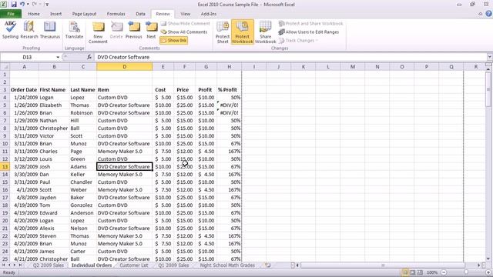493x277 pixels.
Task: Click the horizontal scrollbar thumb
Action: tap(383, 265)
